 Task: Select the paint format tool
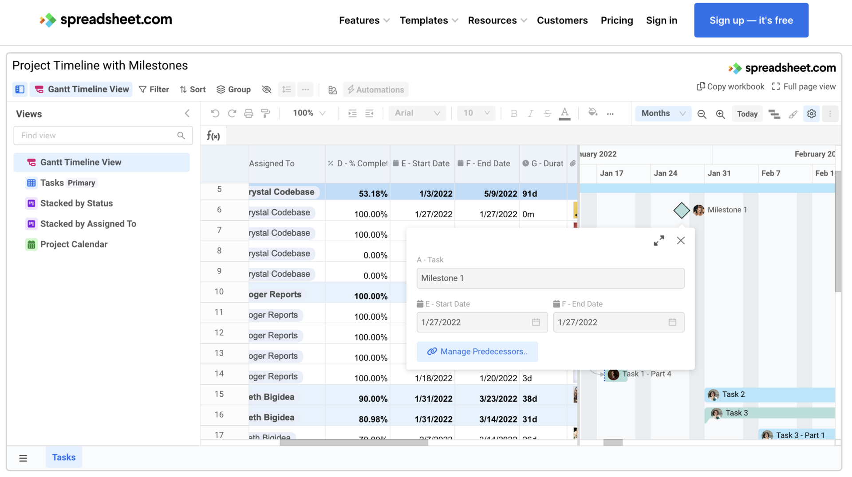pos(265,113)
